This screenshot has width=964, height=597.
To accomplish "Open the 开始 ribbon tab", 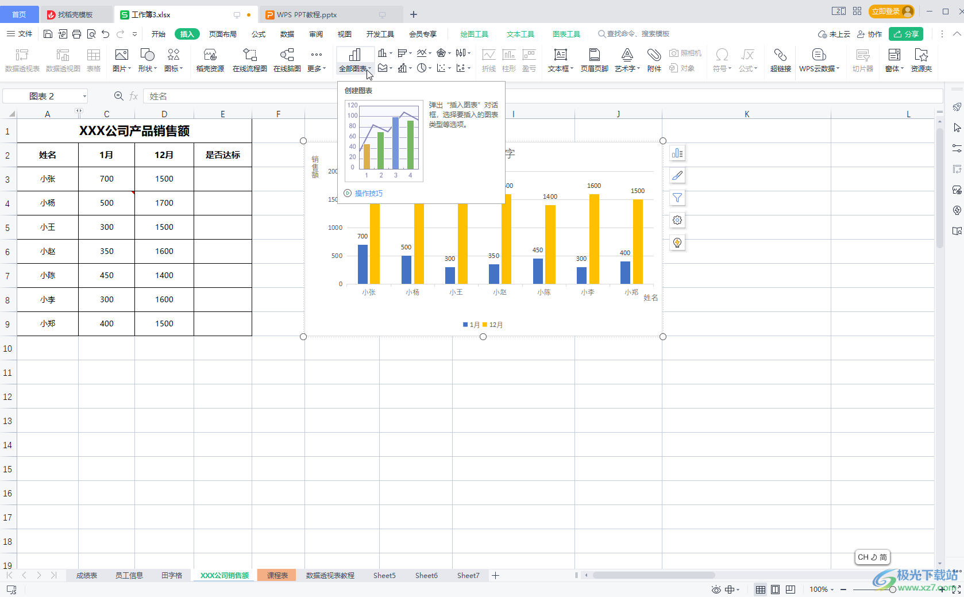I will (x=159, y=34).
